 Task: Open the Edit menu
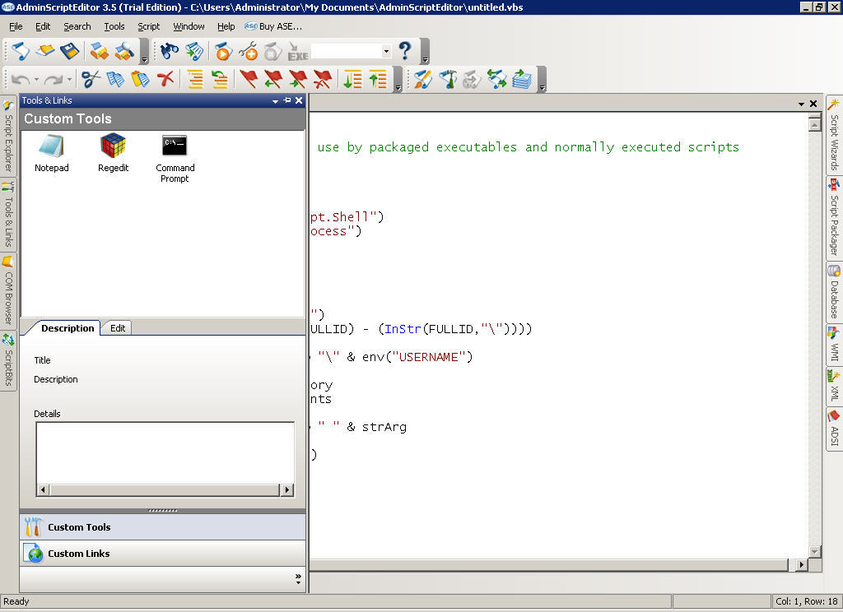(x=43, y=26)
